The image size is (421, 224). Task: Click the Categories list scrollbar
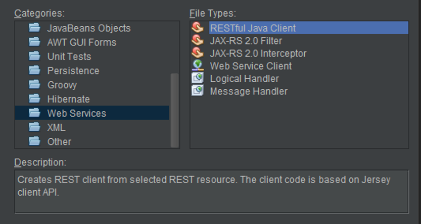tap(175, 109)
